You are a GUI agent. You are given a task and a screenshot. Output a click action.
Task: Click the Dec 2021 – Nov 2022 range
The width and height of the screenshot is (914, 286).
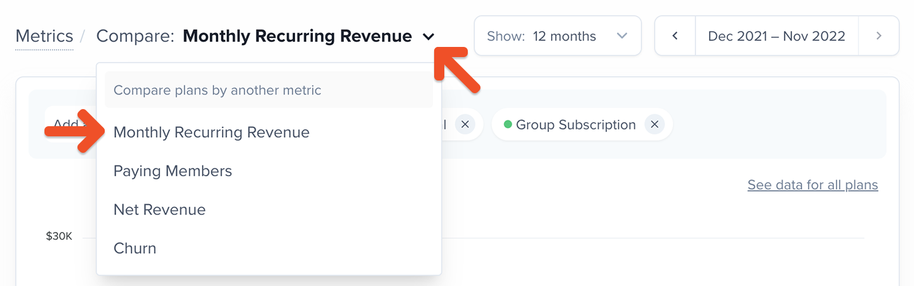coord(777,36)
